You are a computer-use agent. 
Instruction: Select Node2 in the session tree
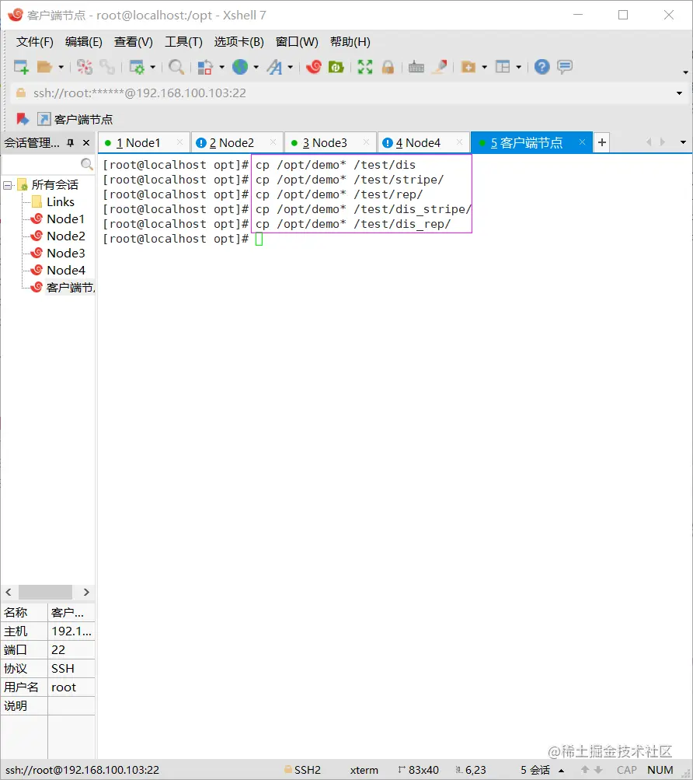[65, 236]
